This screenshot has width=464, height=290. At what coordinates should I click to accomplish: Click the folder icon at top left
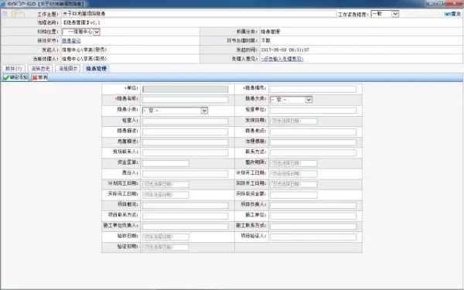tap(18, 14)
